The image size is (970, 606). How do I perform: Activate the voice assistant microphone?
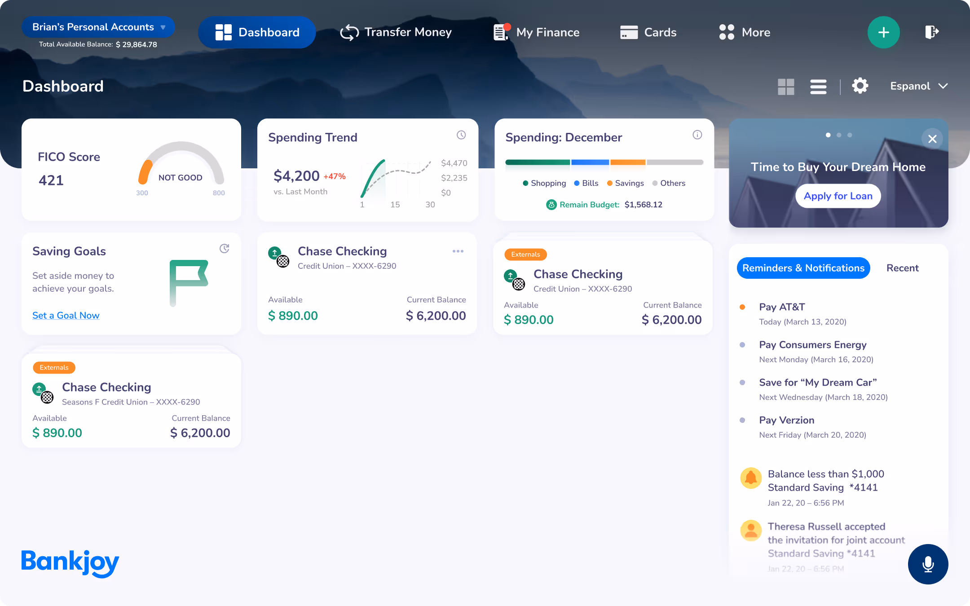[x=928, y=564]
